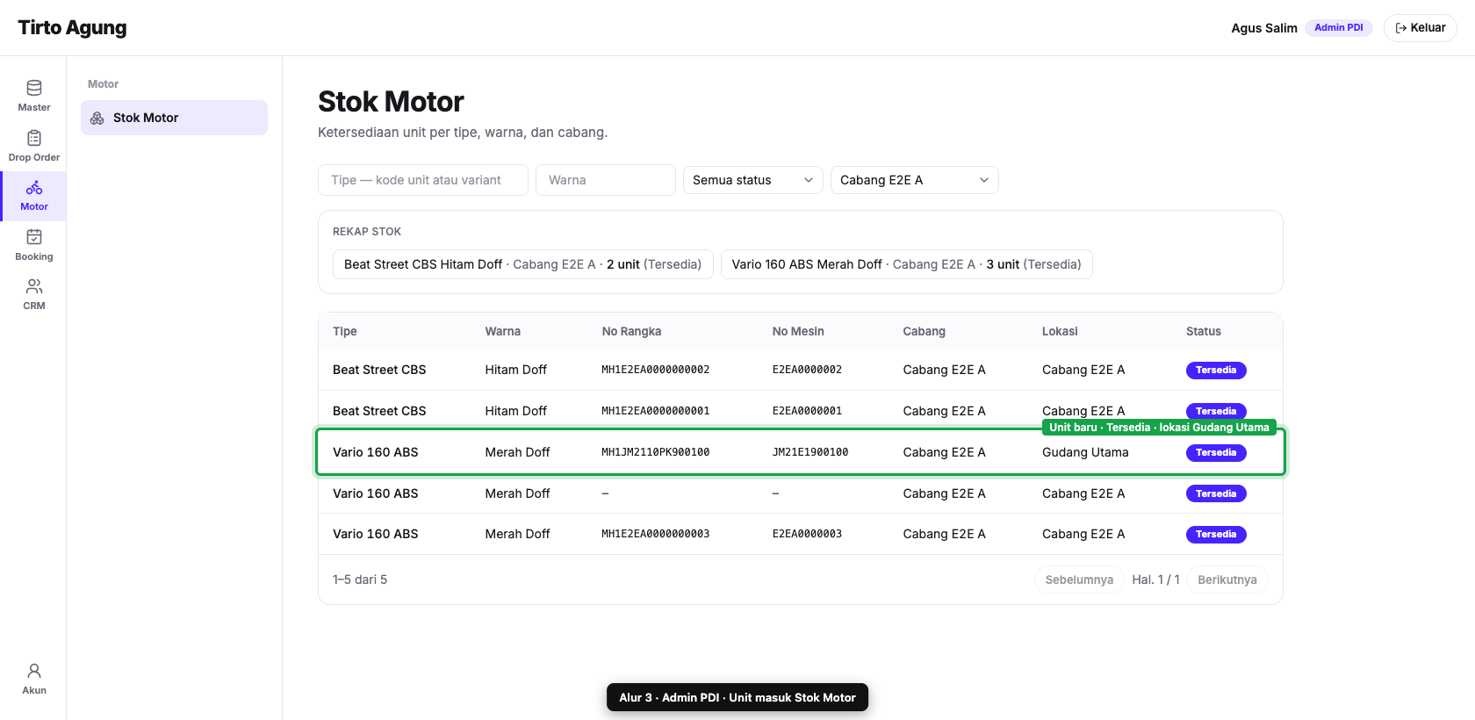Click the Sebelumnya pagination button
Image resolution: width=1475 pixels, height=720 pixels.
1079,580
